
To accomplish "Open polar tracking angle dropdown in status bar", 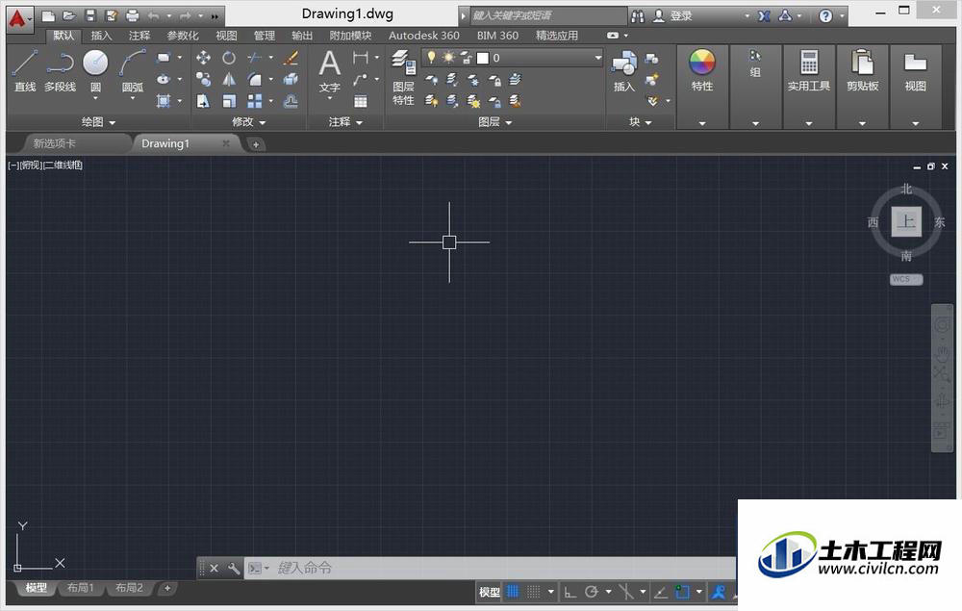I will pyautogui.click(x=609, y=592).
